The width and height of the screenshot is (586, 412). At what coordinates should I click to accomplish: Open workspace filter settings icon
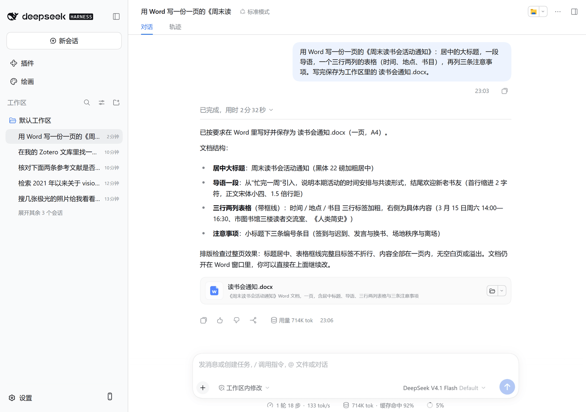[101, 103]
